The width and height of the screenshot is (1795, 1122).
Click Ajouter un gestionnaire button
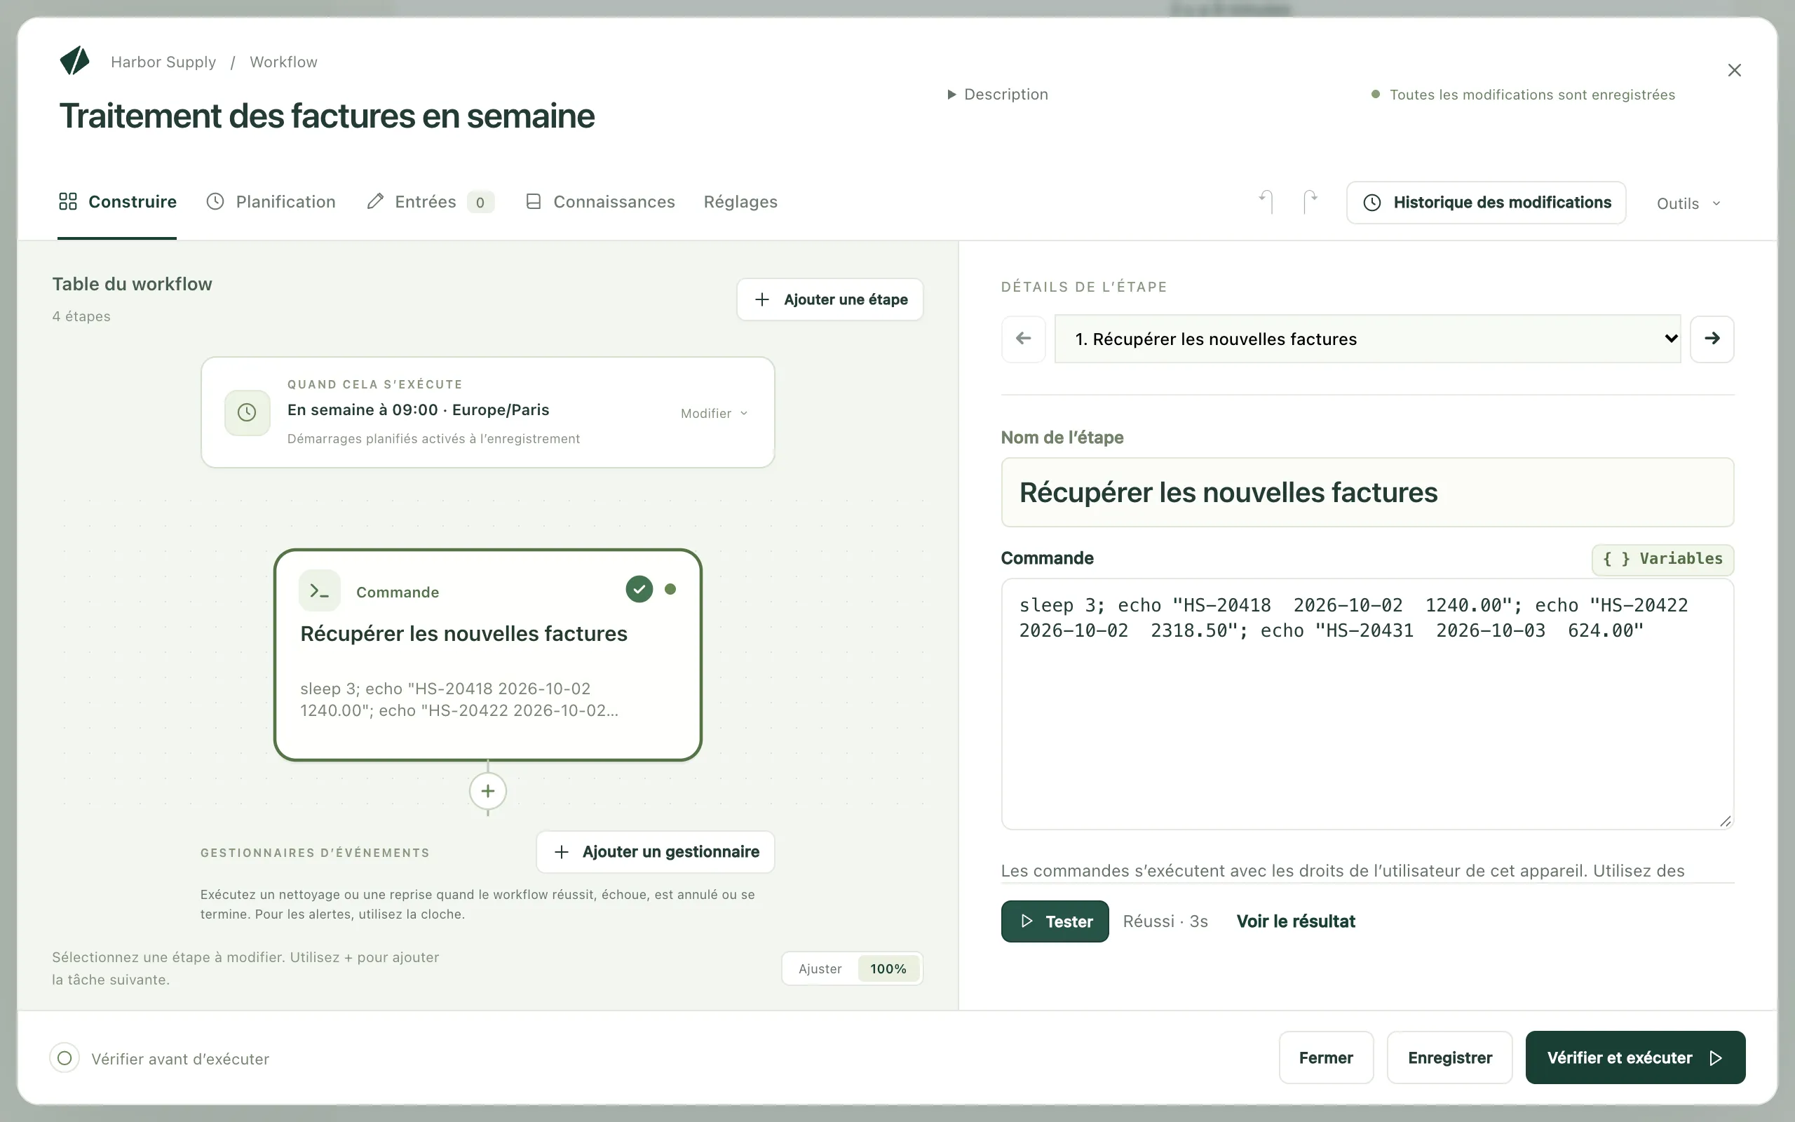pos(656,852)
